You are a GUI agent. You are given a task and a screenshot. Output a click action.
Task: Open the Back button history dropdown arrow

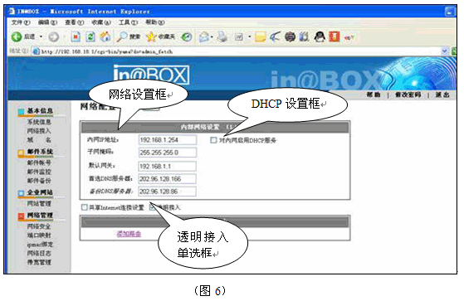click(x=42, y=37)
